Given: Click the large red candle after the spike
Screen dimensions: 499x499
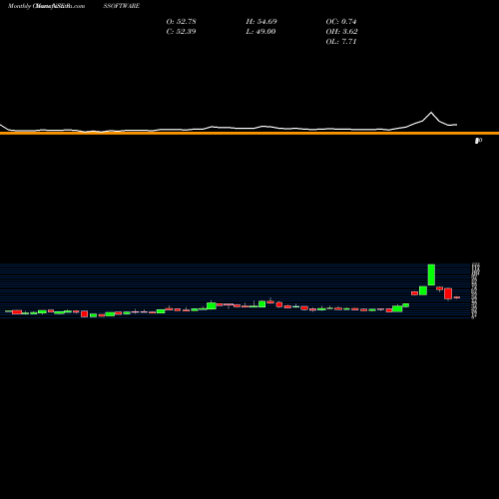Looking at the screenshot, I should (448, 293).
